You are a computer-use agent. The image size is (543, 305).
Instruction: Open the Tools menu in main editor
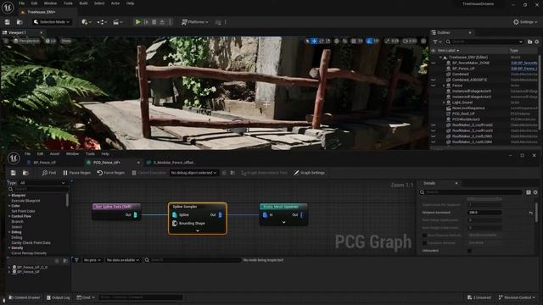coord(68,3)
